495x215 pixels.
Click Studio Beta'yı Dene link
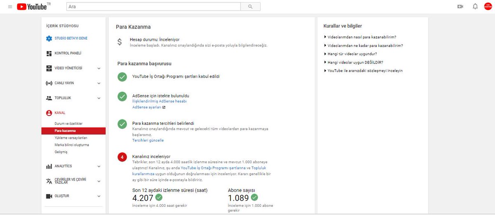71,38
